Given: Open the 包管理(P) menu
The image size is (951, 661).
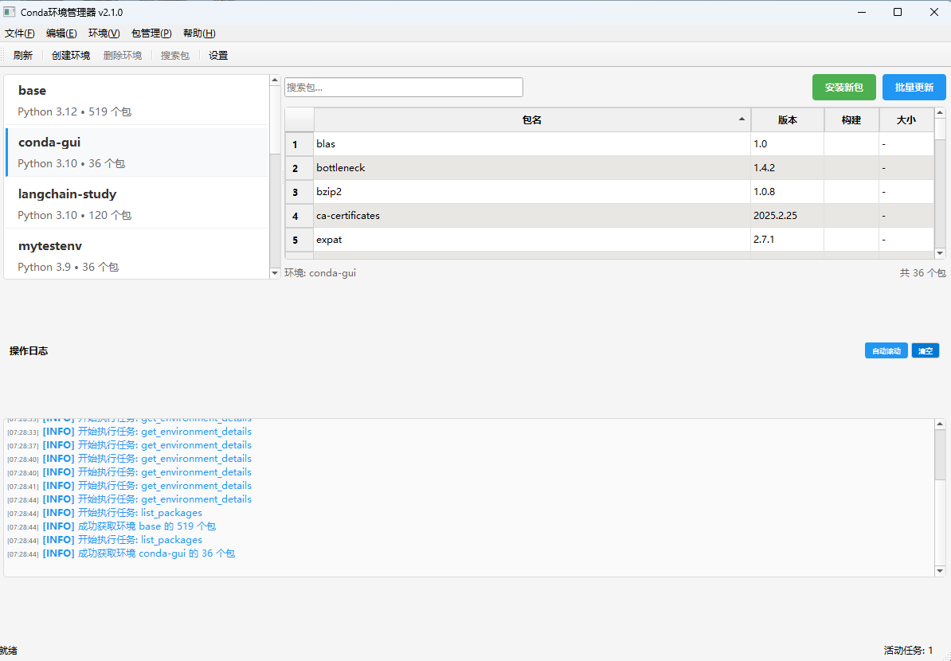Looking at the screenshot, I should 151,33.
